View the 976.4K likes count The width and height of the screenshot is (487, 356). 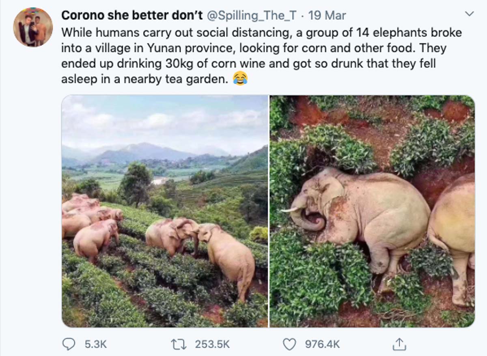pyautogui.click(x=322, y=344)
